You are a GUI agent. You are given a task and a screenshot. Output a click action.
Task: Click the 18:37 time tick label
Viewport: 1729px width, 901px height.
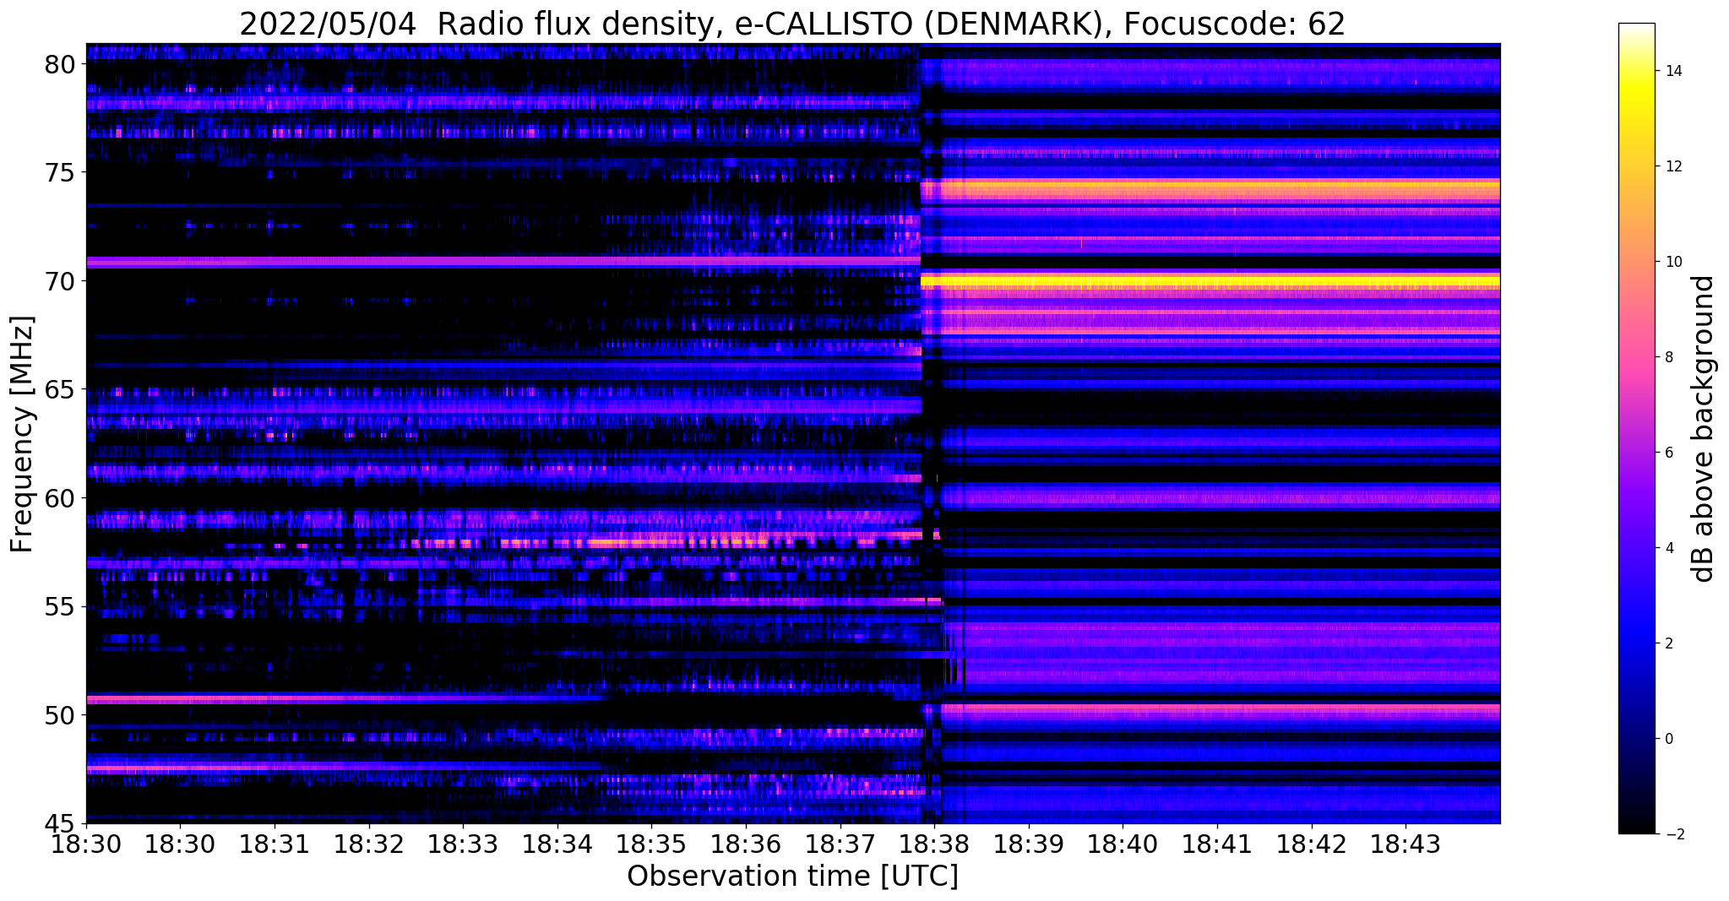[840, 844]
